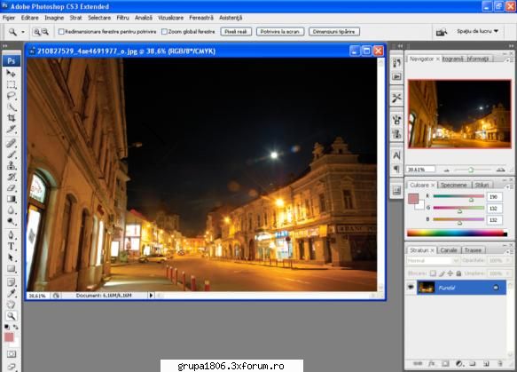
Task: Enable Redimensionare ferestre pentru potrivire checkbox
Action: click(61, 32)
